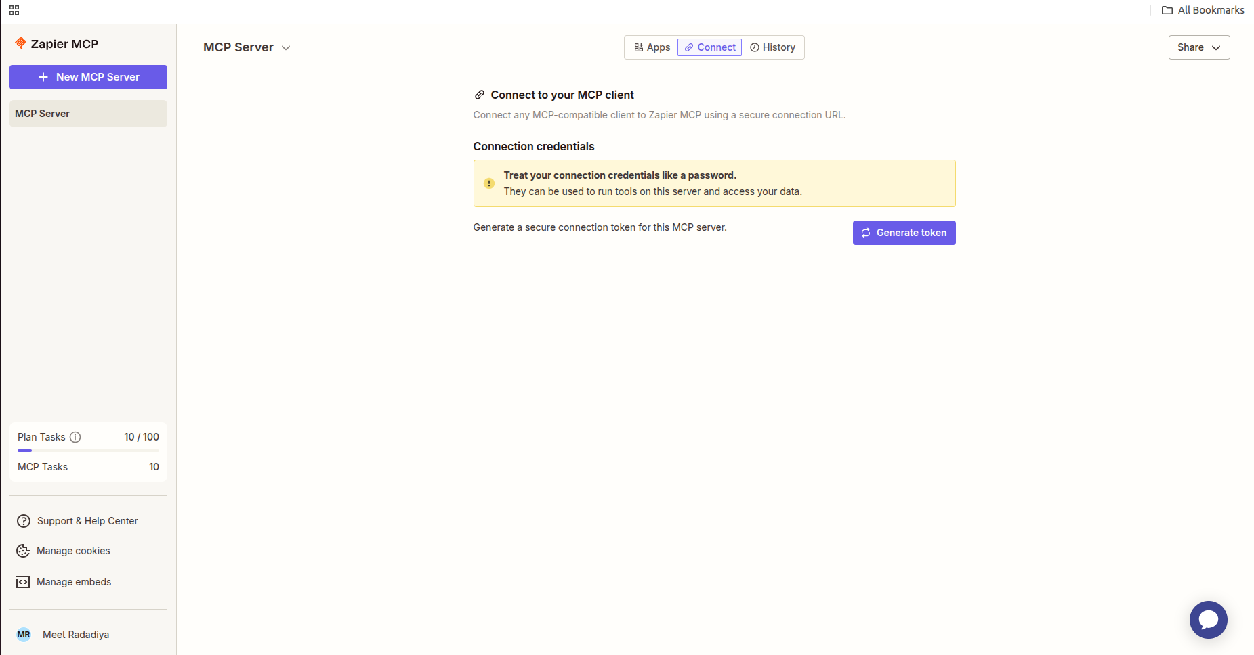This screenshot has width=1254, height=655.
Task: Click the refresh icon in Generate token
Action: (x=866, y=233)
